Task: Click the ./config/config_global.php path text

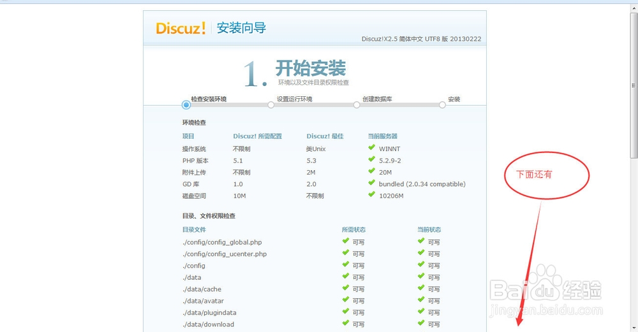Action: coord(222,242)
